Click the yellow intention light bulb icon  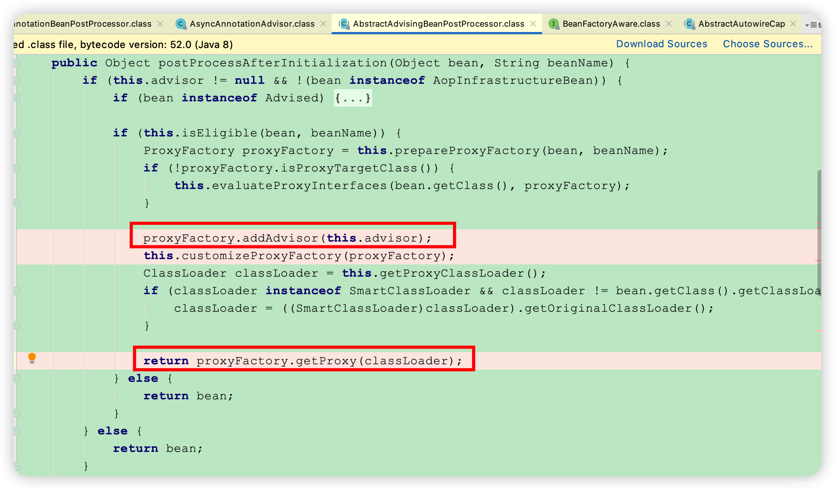[32, 358]
